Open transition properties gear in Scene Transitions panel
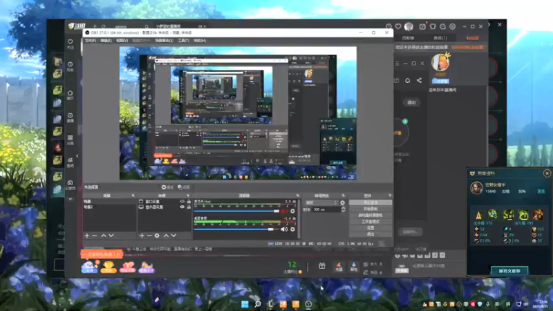This screenshot has height=311, width=553. coord(342,202)
